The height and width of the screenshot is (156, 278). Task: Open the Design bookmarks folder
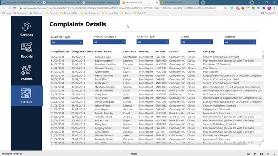126,13
